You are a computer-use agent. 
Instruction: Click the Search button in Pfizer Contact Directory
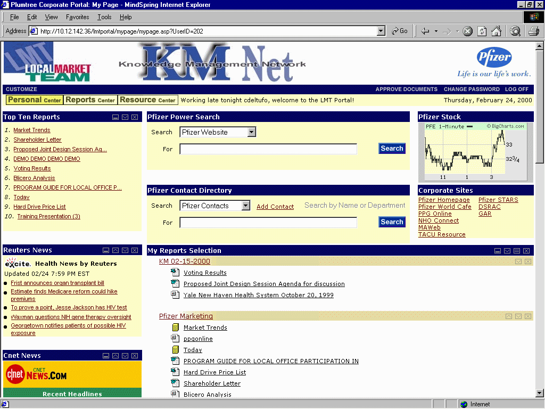point(392,222)
